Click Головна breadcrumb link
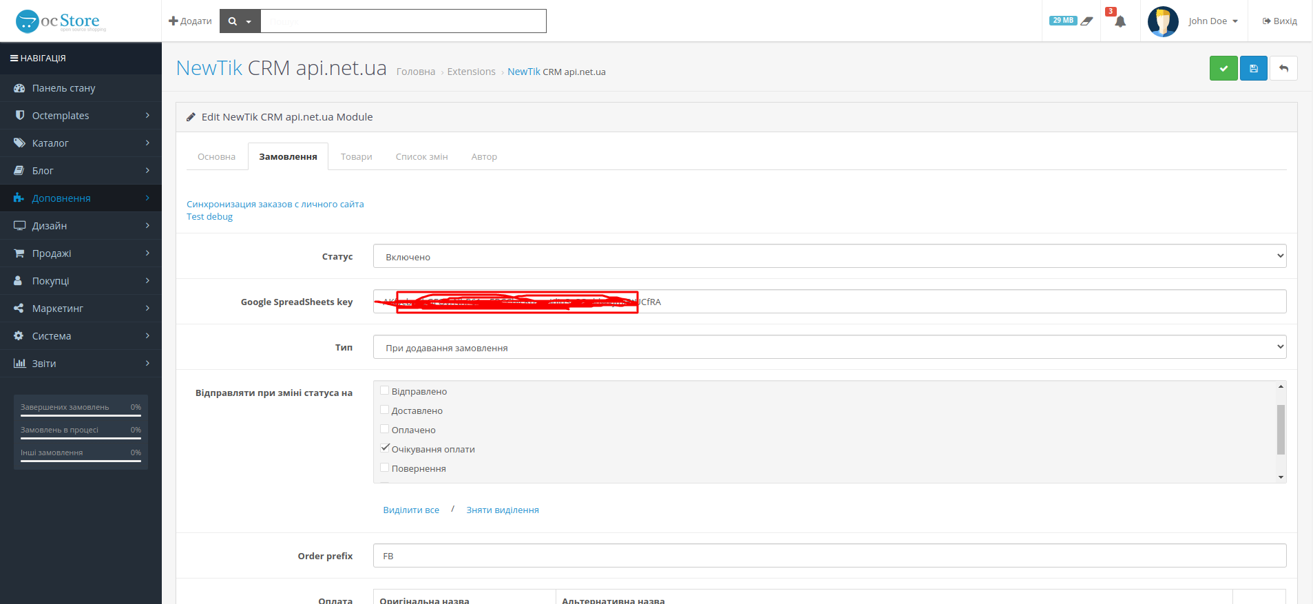The height and width of the screenshot is (604, 1313). pos(416,72)
